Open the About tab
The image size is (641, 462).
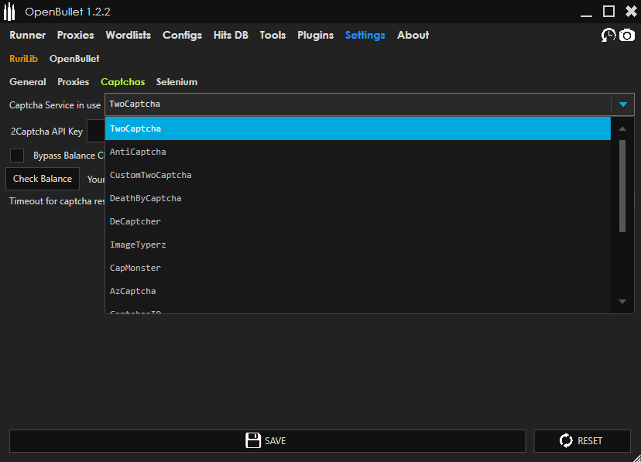pyautogui.click(x=413, y=35)
